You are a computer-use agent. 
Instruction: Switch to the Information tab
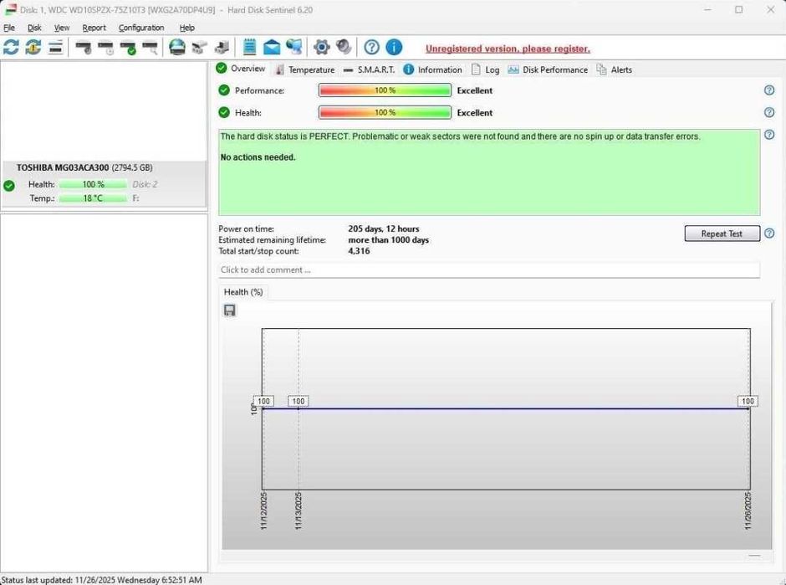(433, 69)
